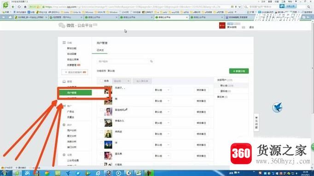
Task: Open the Internet Explorer taskbar icon
Action: [x=98, y=173]
